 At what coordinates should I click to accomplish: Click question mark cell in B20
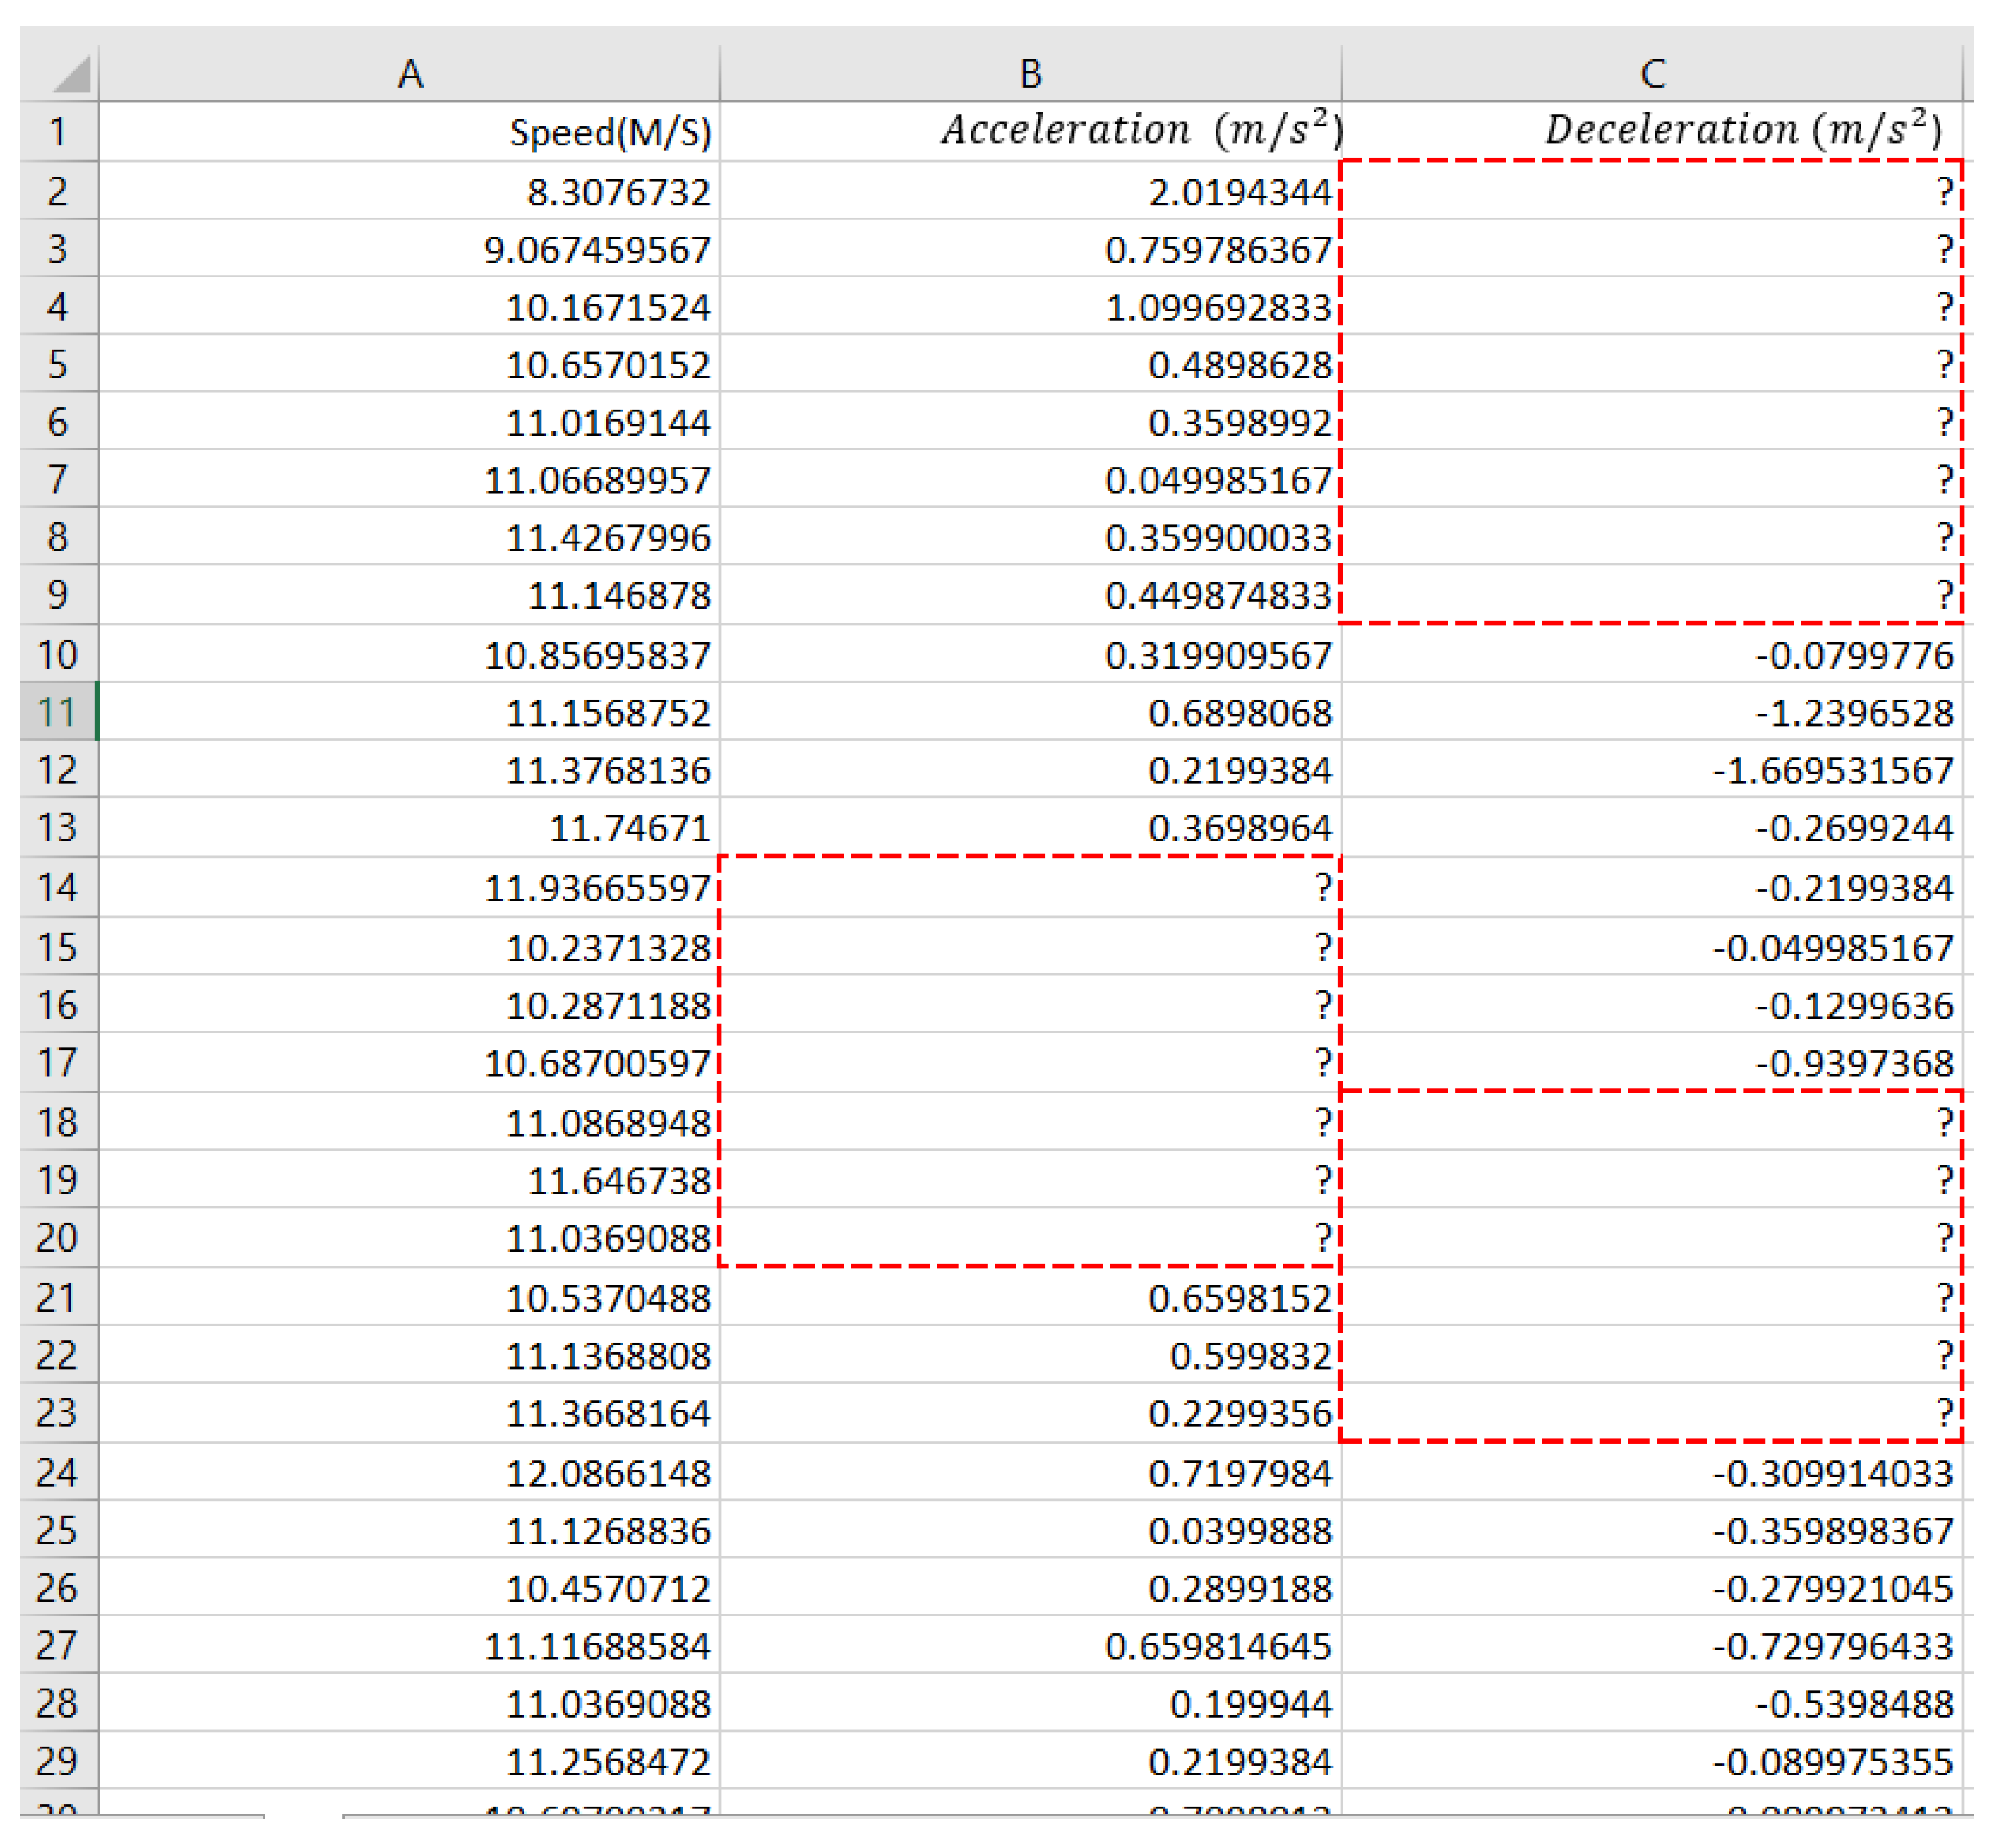[x=1323, y=1238]
